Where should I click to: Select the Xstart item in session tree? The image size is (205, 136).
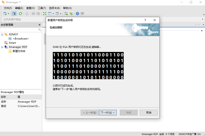[x=12, y=43]
